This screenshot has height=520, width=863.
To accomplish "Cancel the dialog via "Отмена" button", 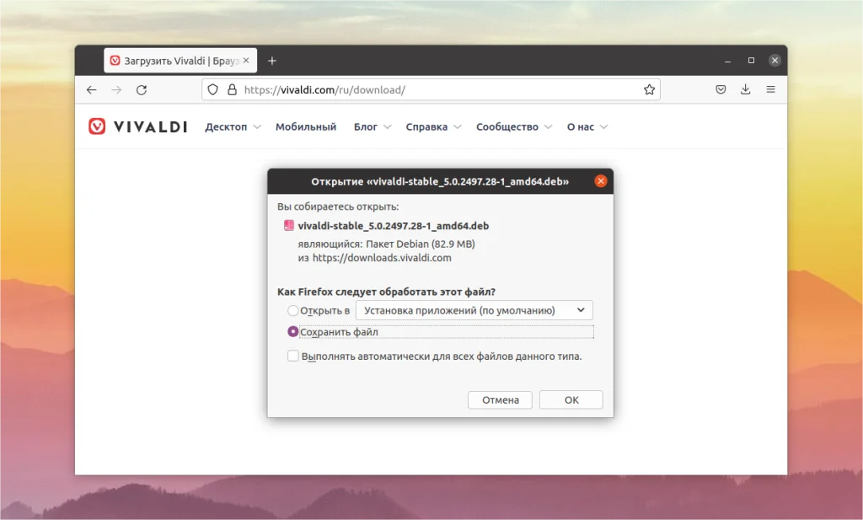I will [x=500, y=399].
